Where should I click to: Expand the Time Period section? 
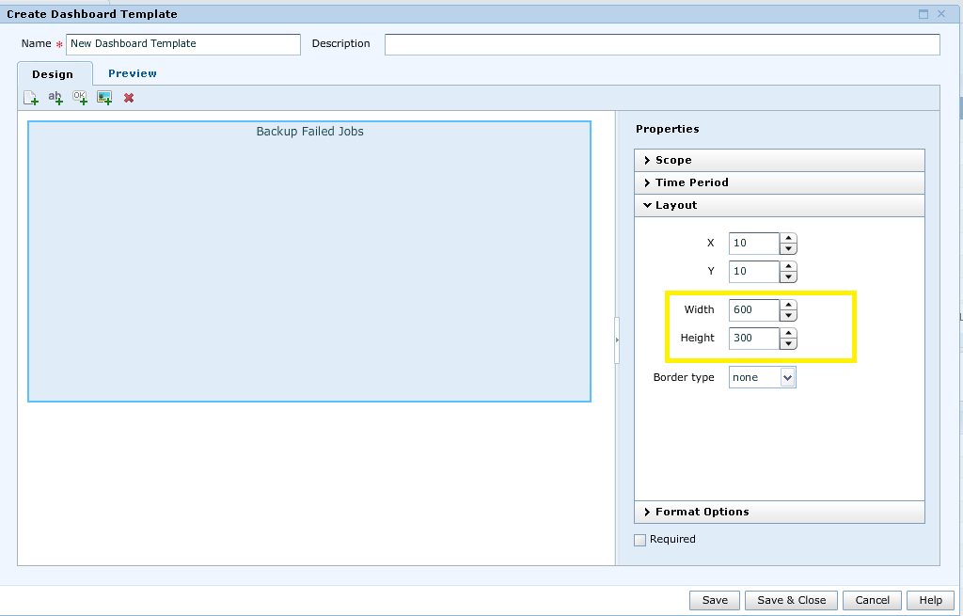click(x=688, y=182)
